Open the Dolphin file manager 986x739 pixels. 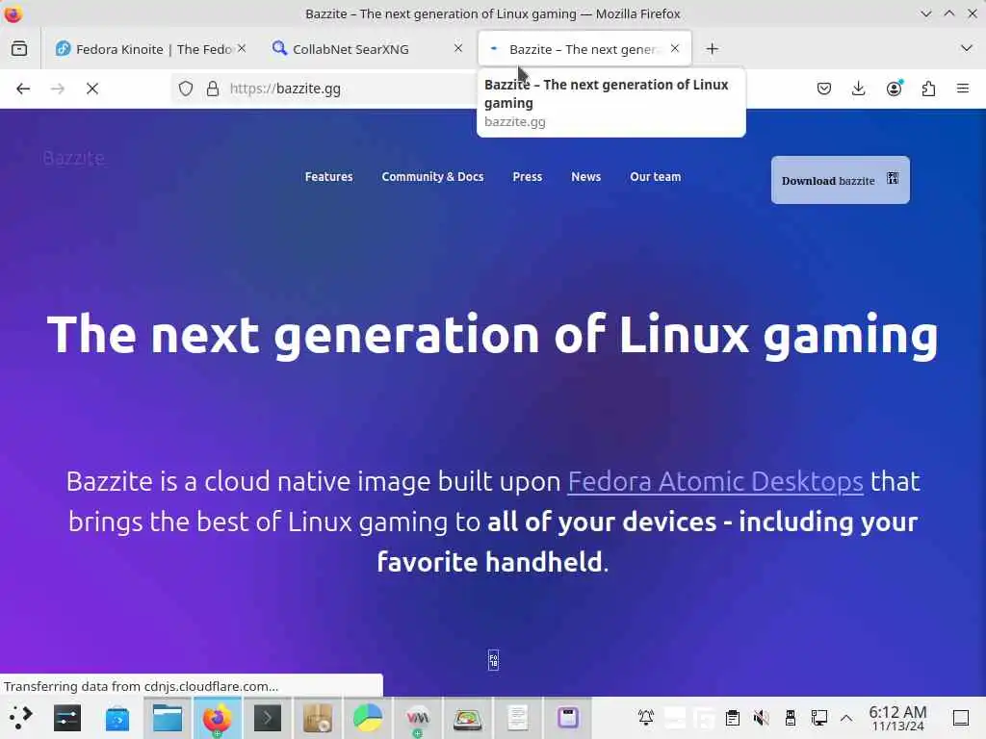point(168,718)
